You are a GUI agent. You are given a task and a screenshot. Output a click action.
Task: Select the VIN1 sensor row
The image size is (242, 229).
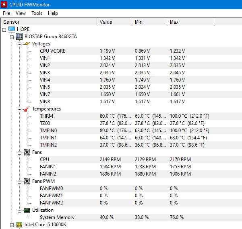[141, 58]
